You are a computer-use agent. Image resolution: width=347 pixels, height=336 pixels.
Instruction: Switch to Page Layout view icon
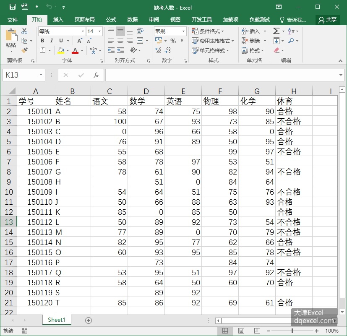241,331
